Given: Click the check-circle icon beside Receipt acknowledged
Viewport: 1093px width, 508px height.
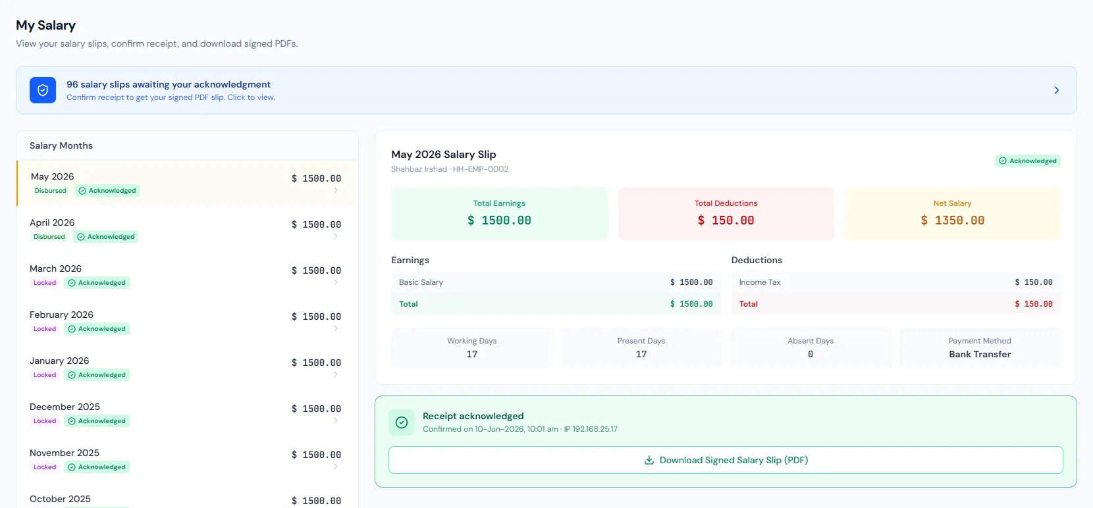Looking at the screenshot, I should click(402, 422).
